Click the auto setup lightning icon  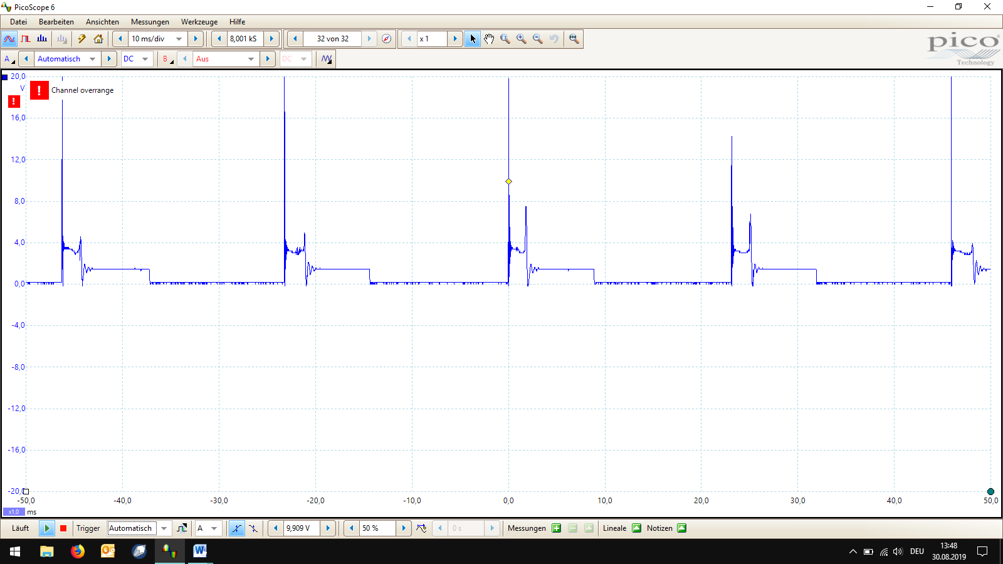(x=82, y=39)
